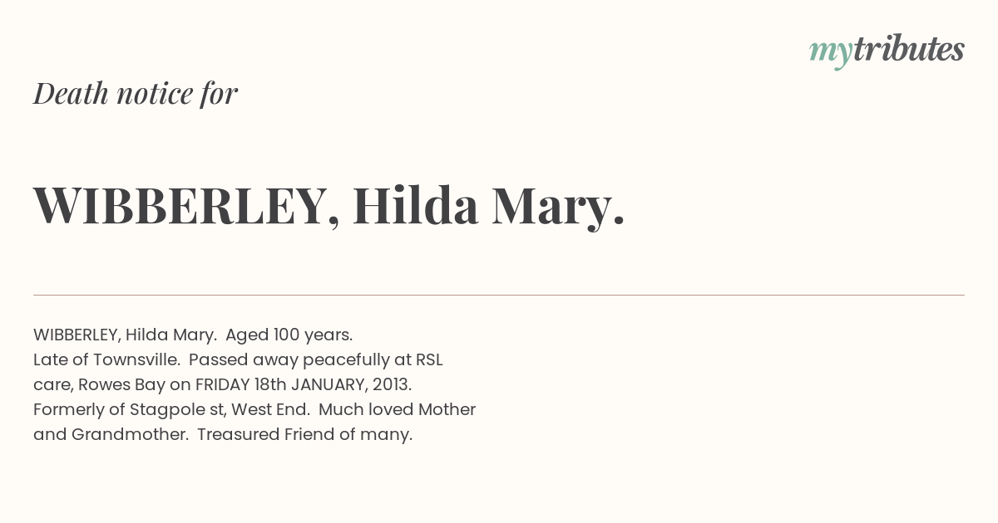998x523 pixels.
Task: Click 'Hilda' in the large heading
Action: [416, 206]
